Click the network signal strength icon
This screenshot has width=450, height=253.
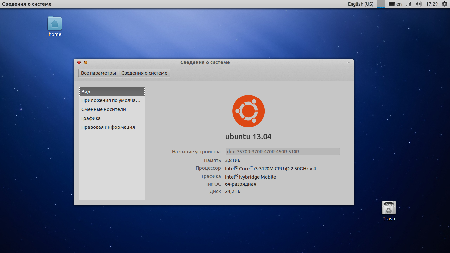(408, 4)
